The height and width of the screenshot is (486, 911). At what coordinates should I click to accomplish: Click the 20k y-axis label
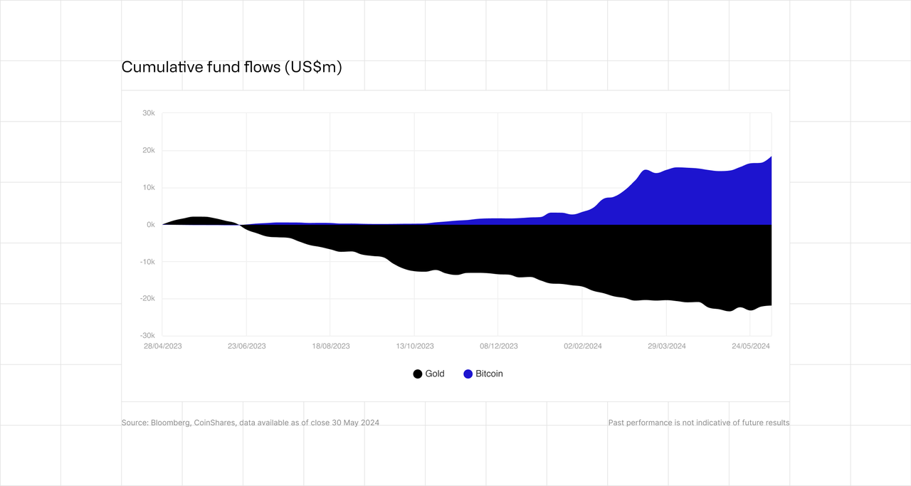149,150
